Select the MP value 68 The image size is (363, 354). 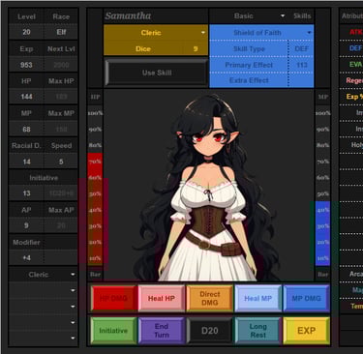[x=26, y=130]
